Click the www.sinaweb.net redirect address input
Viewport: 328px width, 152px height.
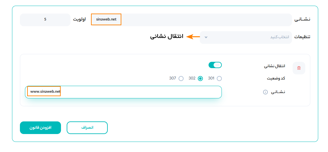pyautogui.click(x=123, y=92)
